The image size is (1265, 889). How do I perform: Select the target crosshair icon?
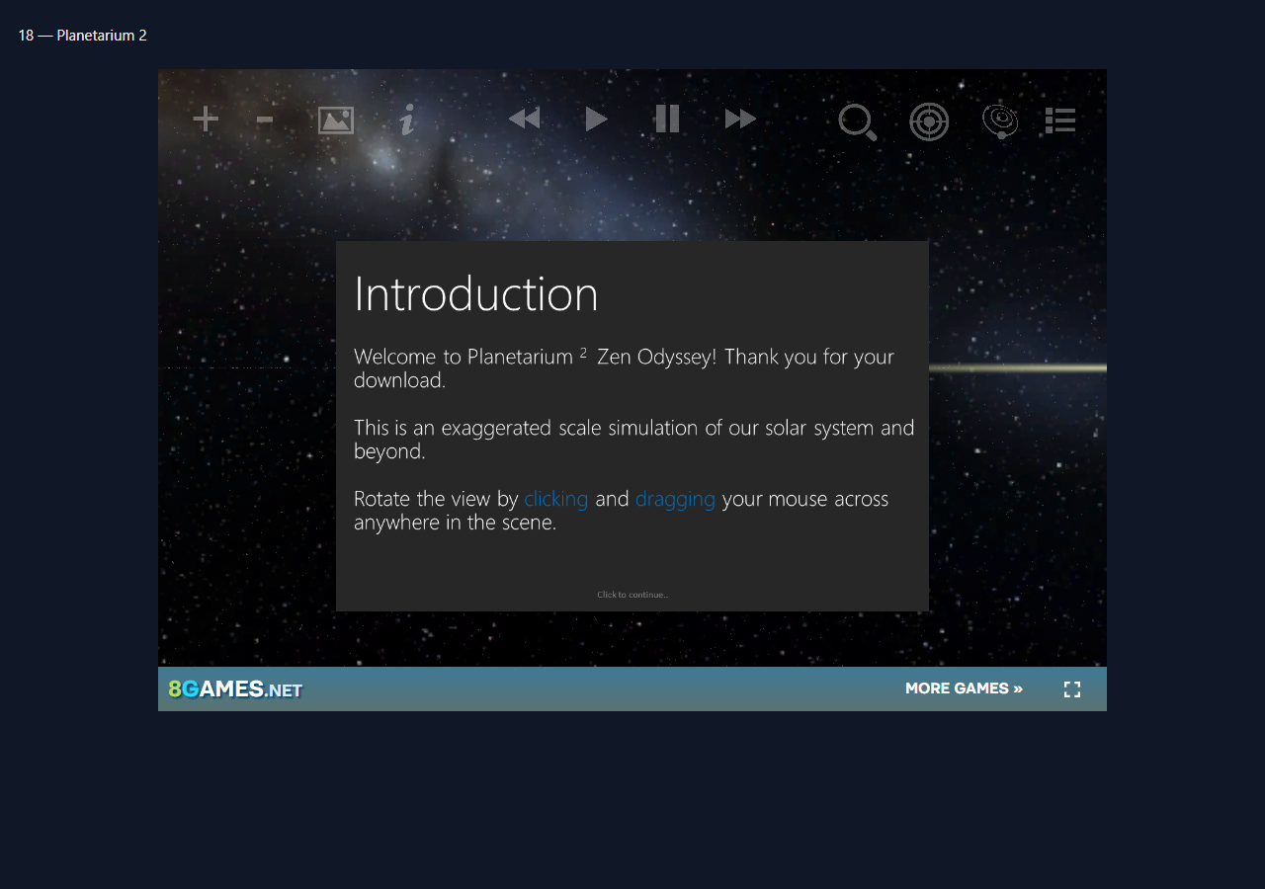[x=929, y=122]
